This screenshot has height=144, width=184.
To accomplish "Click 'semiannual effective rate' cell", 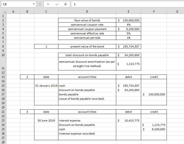I will (x=87, y=33).
